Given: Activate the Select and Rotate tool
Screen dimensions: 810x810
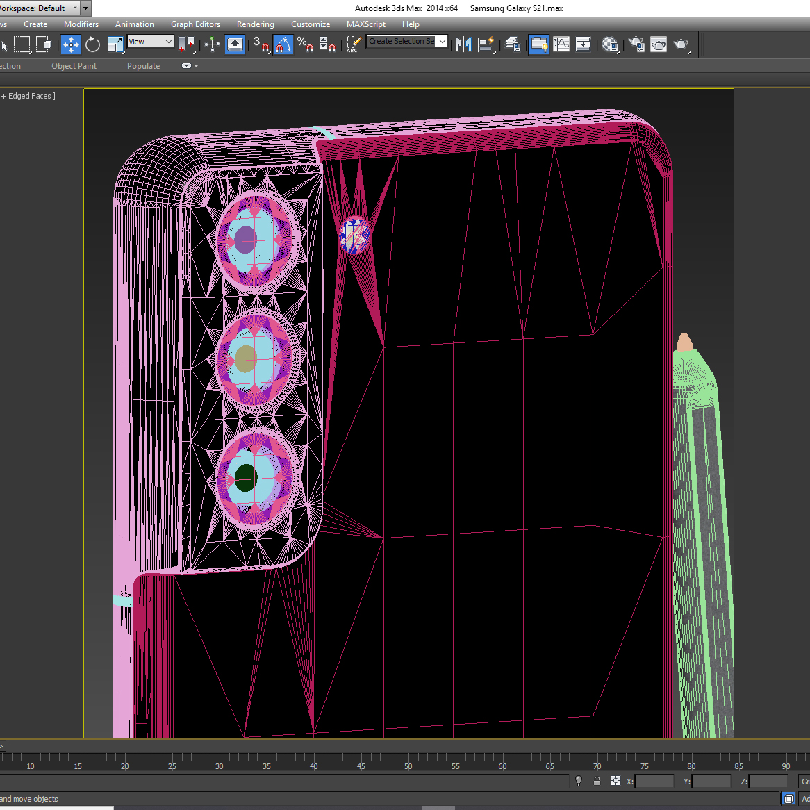Looking at the screenshot, I should coord(92,45).
